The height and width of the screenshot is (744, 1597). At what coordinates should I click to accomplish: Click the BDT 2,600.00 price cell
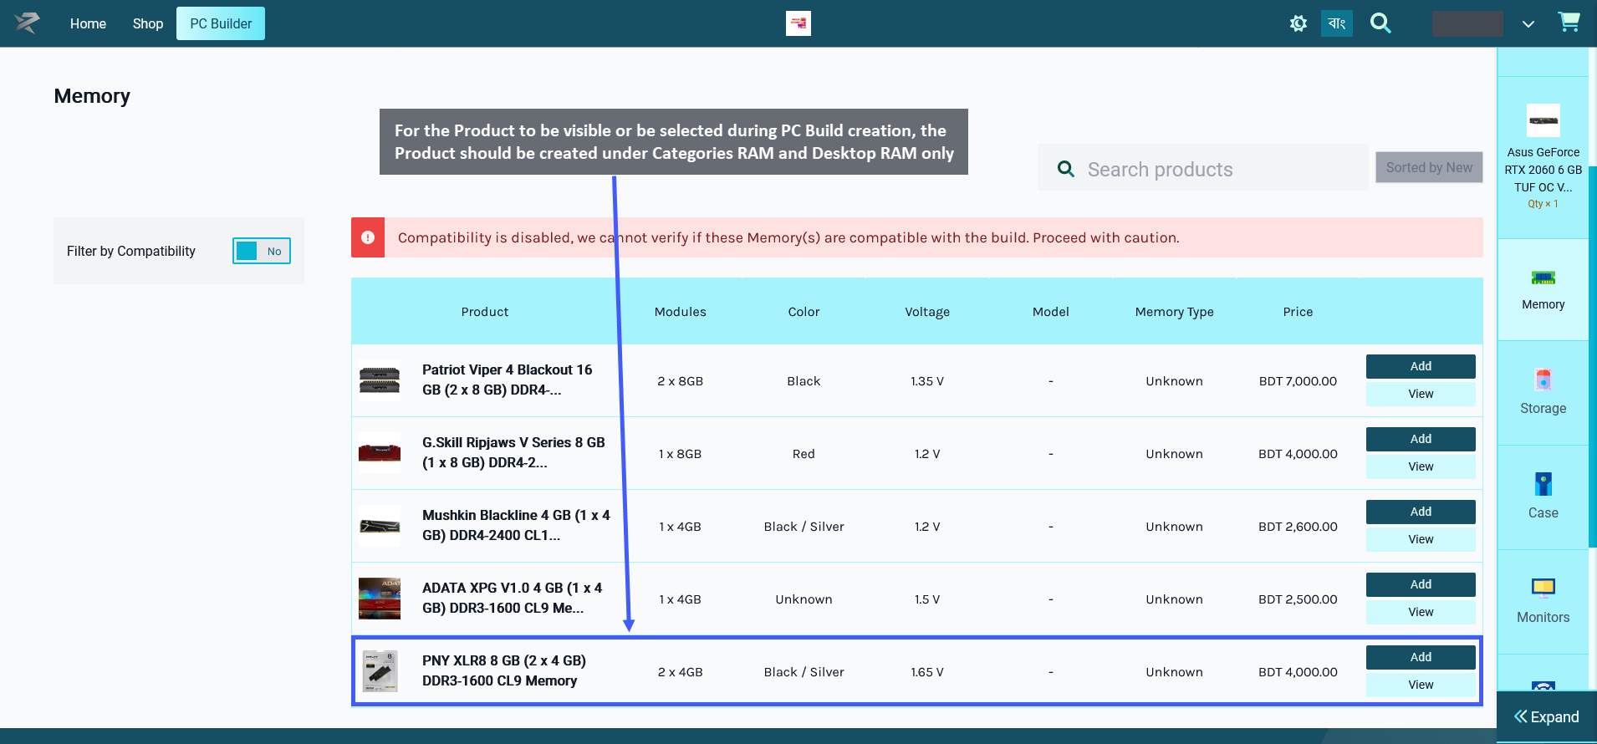tap(1298, 527)
